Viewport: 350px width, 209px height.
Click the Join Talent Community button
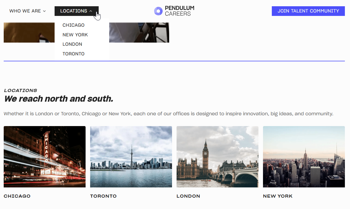[x=308, y=11]
